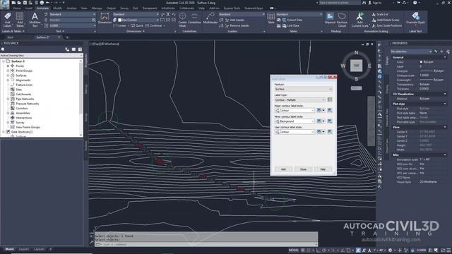
Task: Click the Extract Data tool
Action: [x=292, y=20]
